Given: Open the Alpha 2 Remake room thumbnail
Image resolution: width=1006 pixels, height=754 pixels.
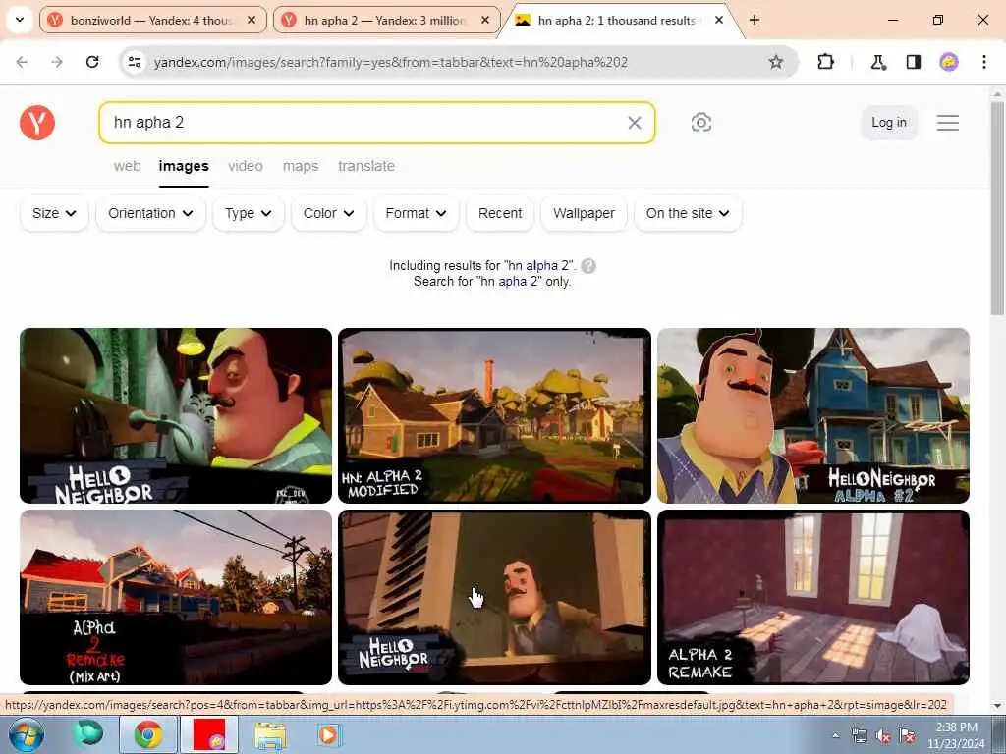Looking at the screenshot, I should [x=812, y=598].
